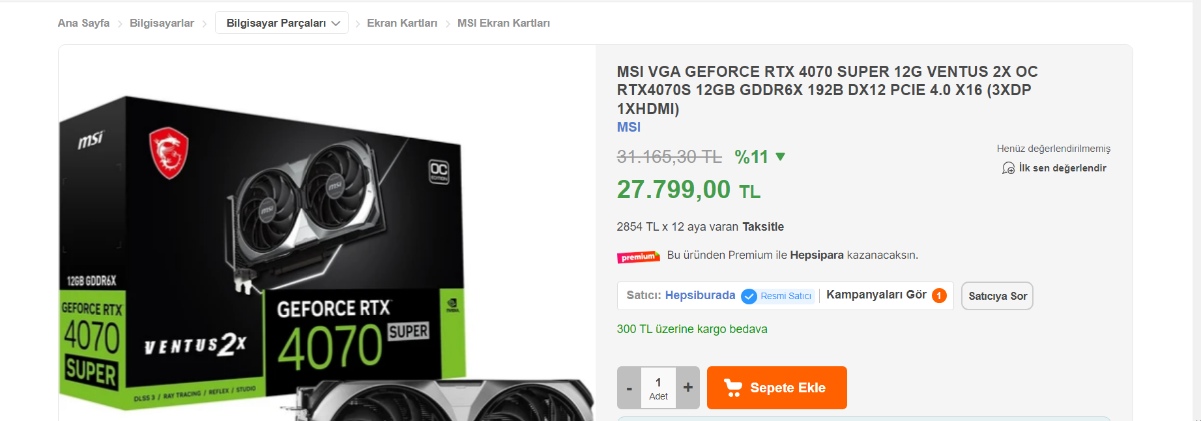Click the review chat bubble icon
The height and width of the screenshot is (421, 1201).
(1008, 168)
